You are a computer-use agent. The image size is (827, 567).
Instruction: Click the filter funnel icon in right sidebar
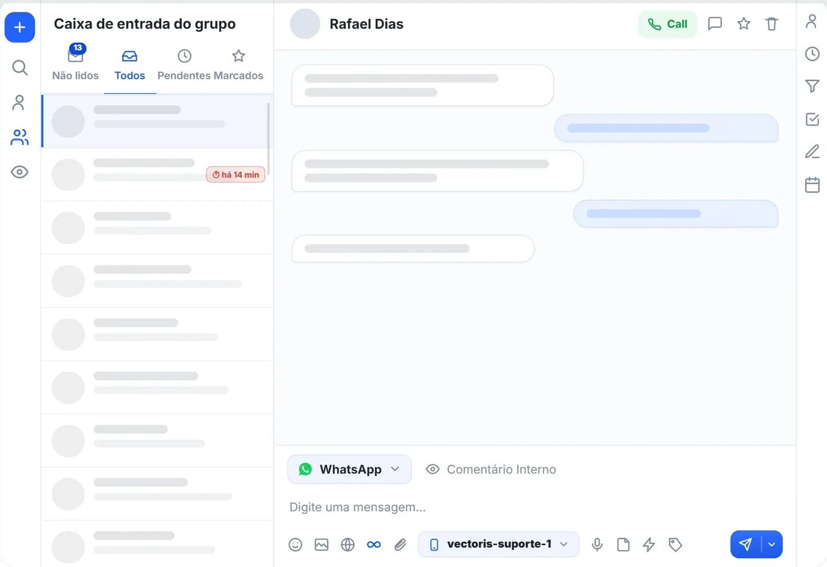coord(812,86)
